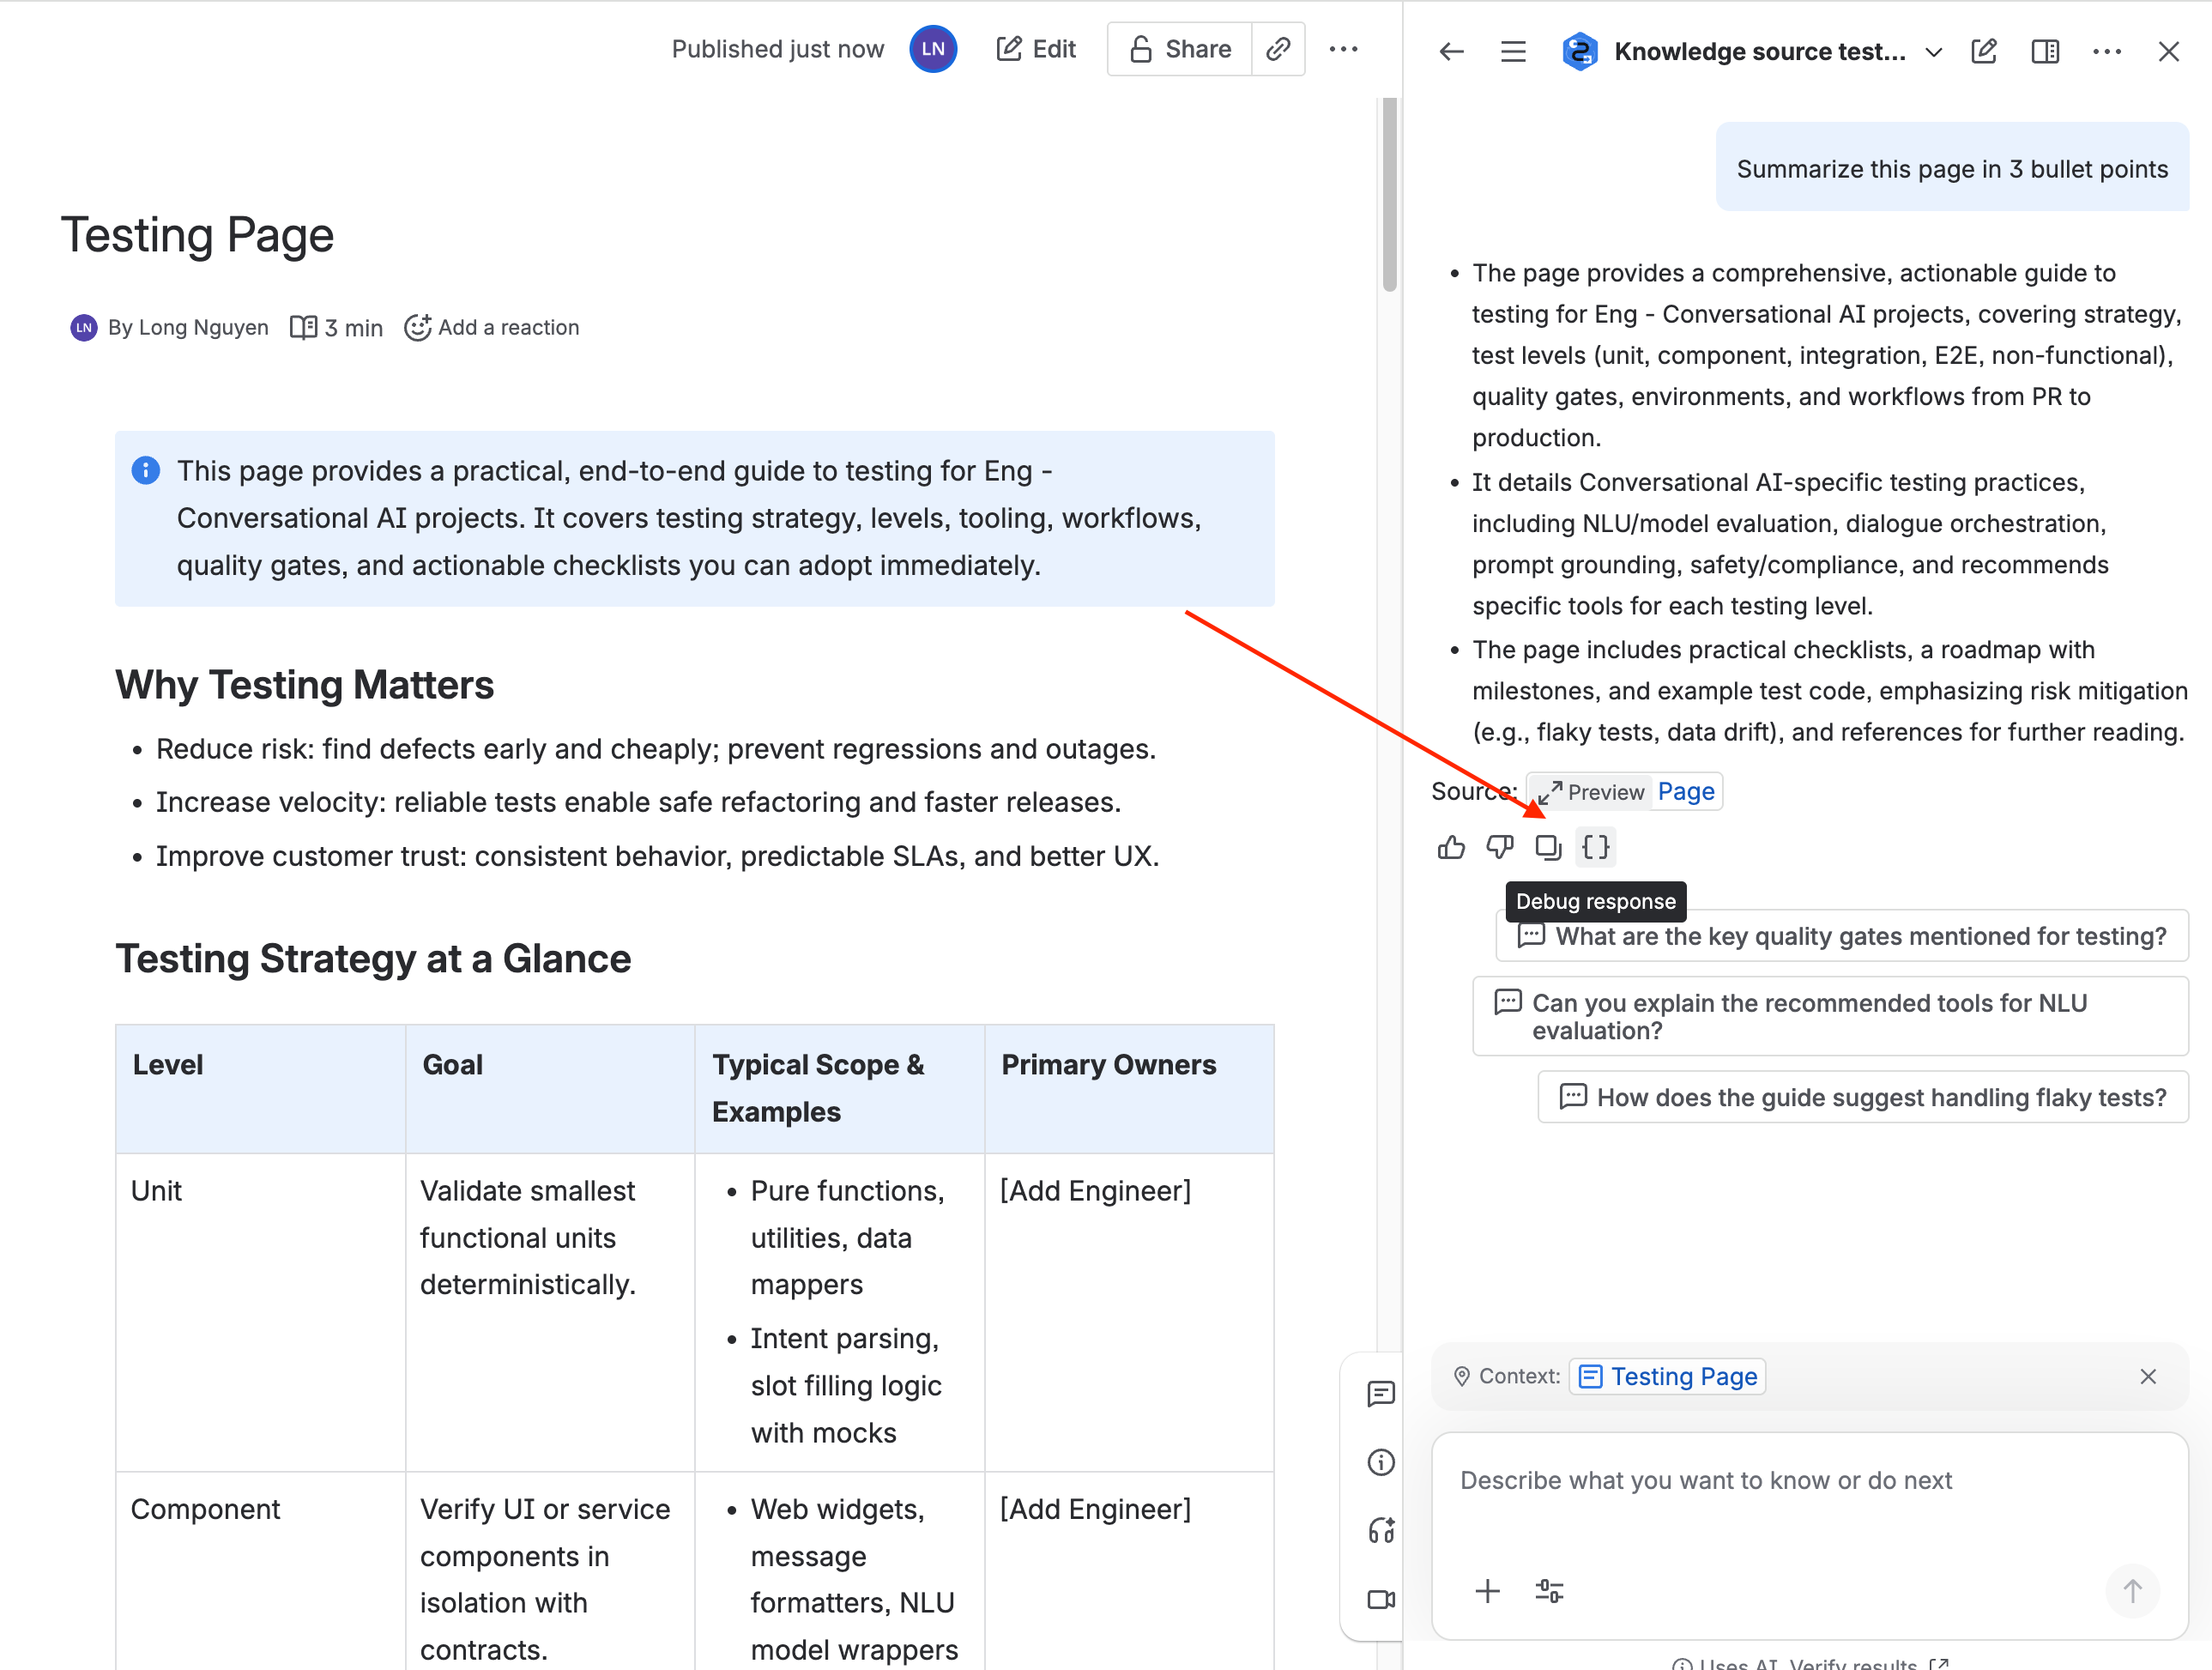Open conversation history via the hamburger icon
Viewport: 2212px width, 1670px height.
(1513, 51)
